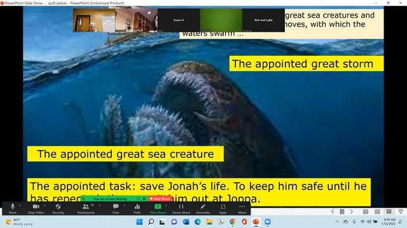Click the 'save Jonah's life' text box
407x228 pixels.
click(199, 192)
